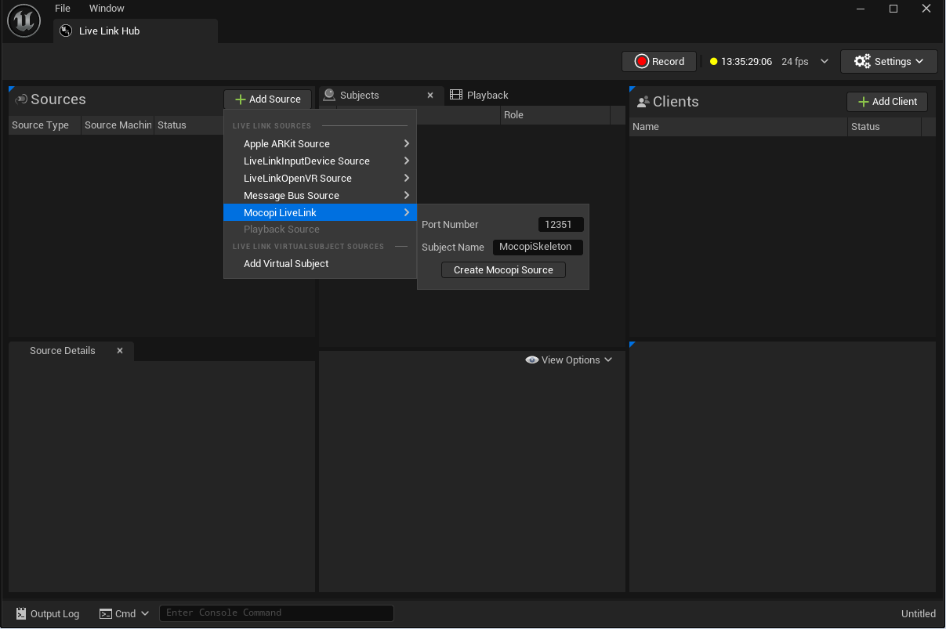
Task: Click the red Record button
Action: coord(658,61)
